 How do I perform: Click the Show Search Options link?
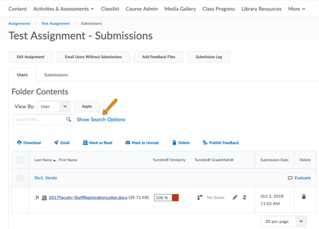[101, 120]
